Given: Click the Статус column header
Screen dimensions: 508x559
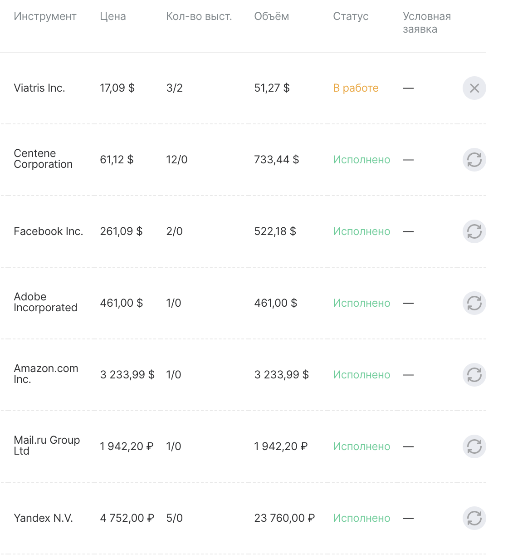Looking at the screenshot, I should 351,17.
